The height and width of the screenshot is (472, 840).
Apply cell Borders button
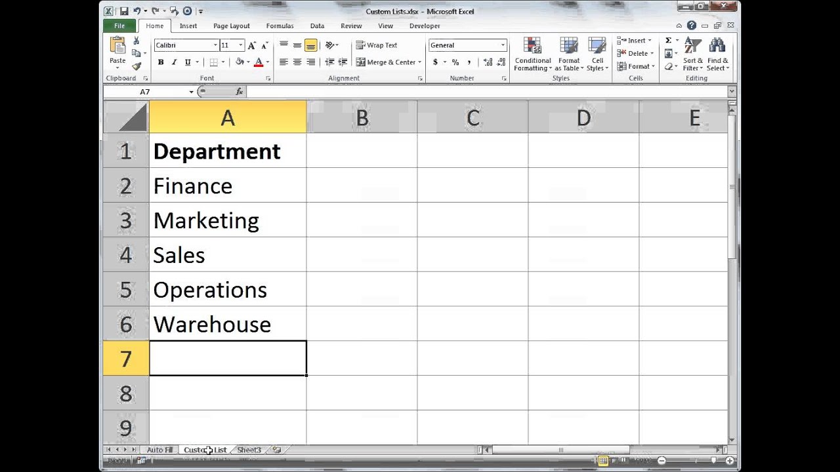[x=213, y=62]
